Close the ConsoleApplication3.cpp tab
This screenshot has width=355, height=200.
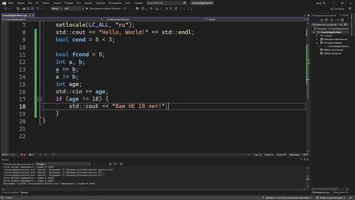tap(33, 16)
